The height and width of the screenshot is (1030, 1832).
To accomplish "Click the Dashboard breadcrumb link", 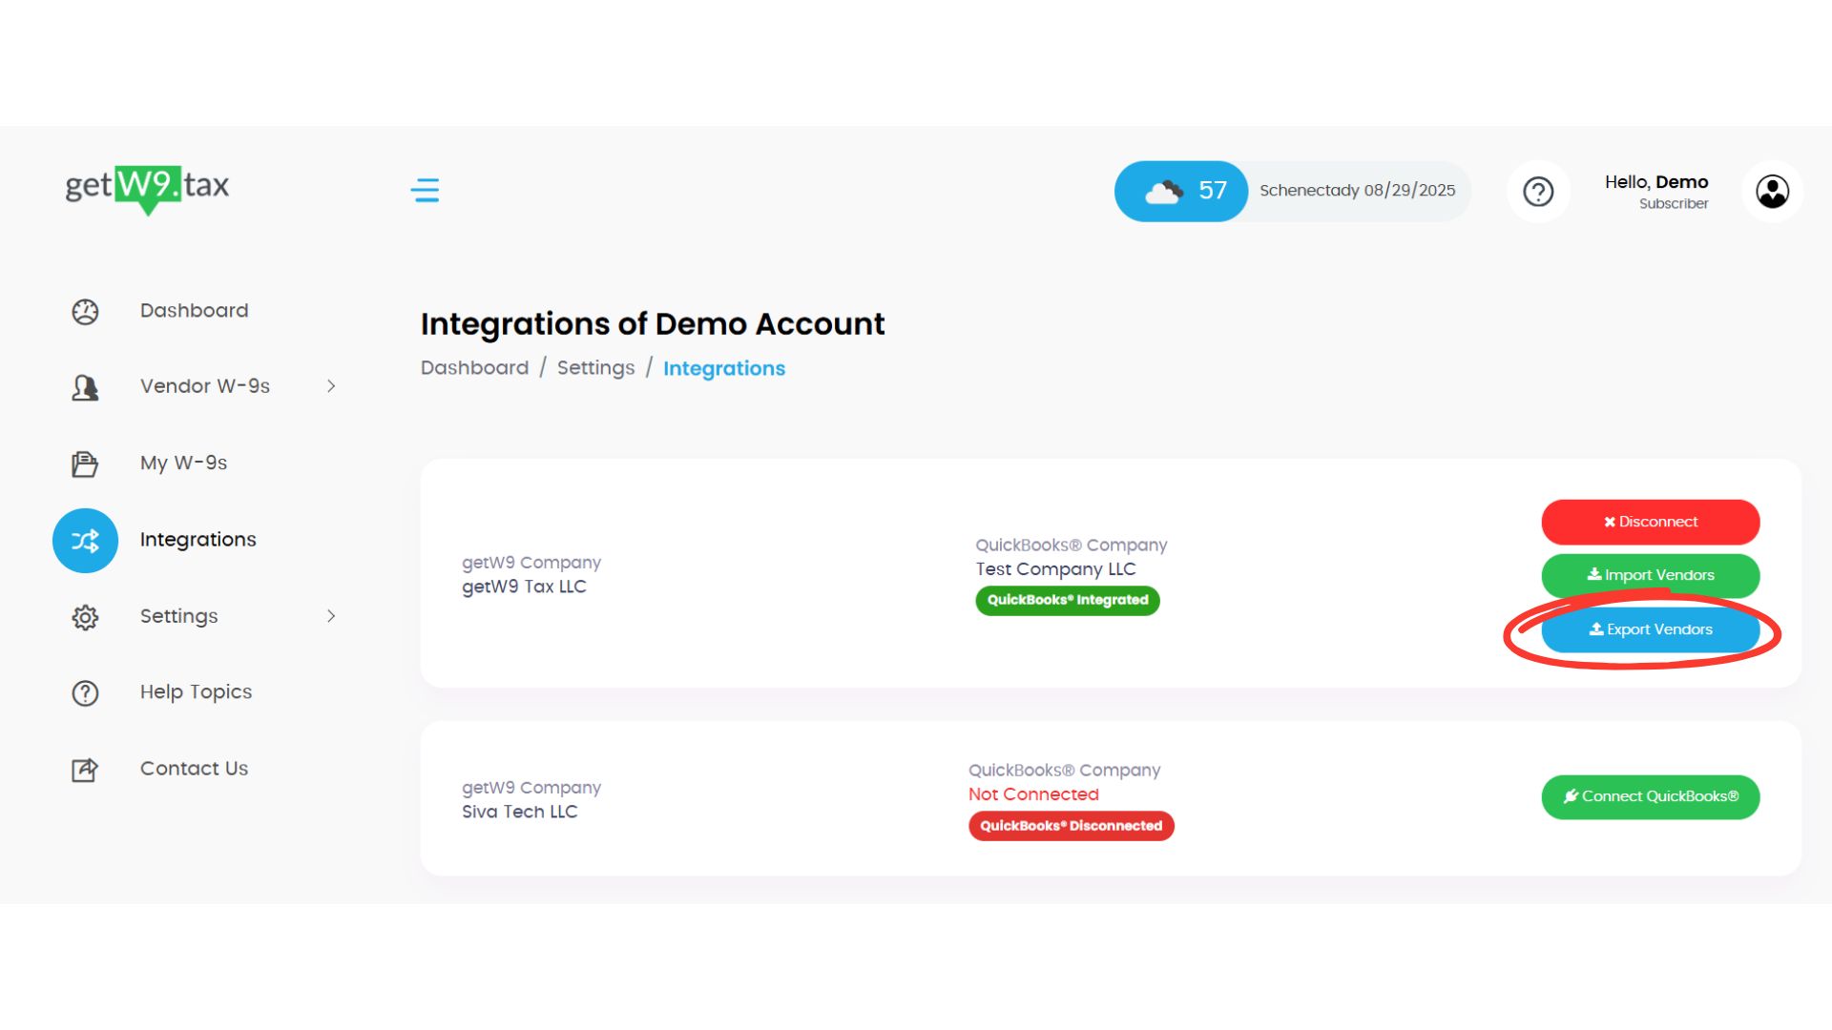I will [x=475, y=368].
